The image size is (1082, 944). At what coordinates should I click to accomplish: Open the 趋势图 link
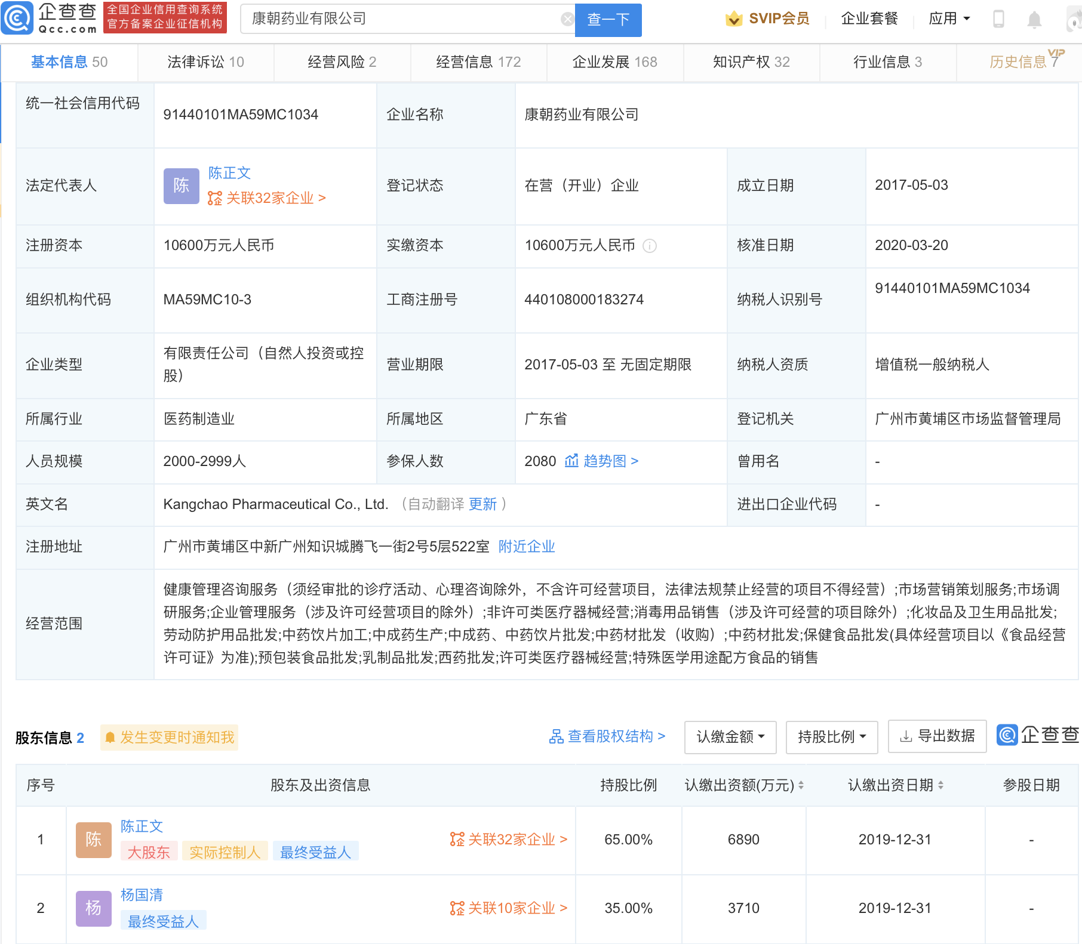coord(611,461)
